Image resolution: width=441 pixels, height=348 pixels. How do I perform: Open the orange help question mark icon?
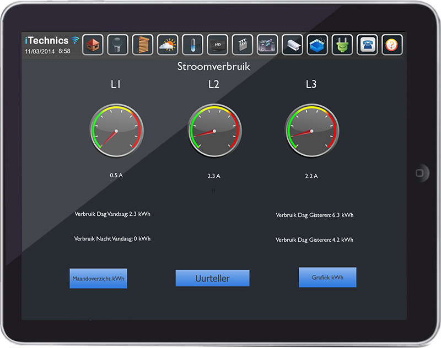pyautogui.click(x=392, y=45)
